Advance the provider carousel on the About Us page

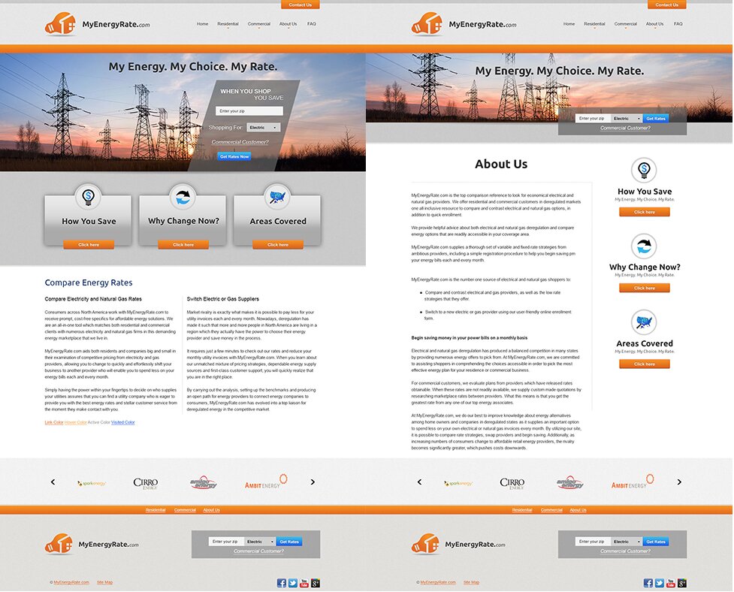[x=679, y=482]
